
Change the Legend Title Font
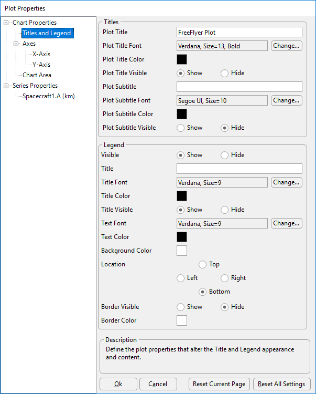click(287, 182)
